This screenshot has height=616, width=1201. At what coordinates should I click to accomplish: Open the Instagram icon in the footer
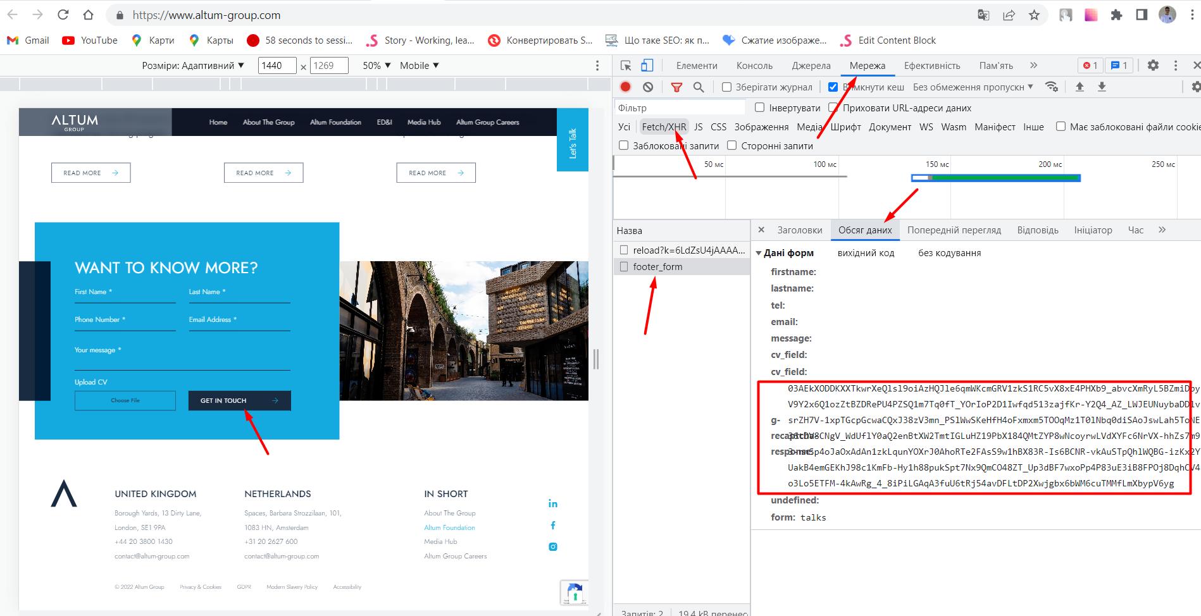pyautogui.click(x=552, y=546)
